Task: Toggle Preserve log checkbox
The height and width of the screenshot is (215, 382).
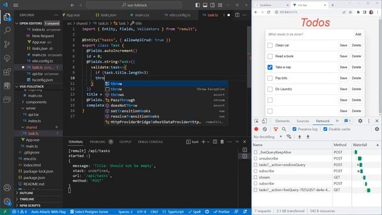Action: [x=294, y=129]
